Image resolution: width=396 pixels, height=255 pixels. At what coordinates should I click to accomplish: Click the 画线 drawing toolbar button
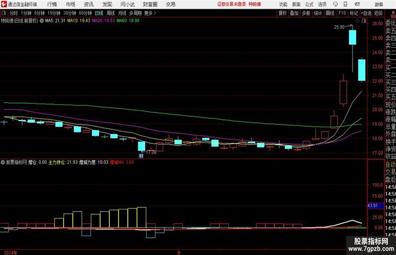(330, 13)
